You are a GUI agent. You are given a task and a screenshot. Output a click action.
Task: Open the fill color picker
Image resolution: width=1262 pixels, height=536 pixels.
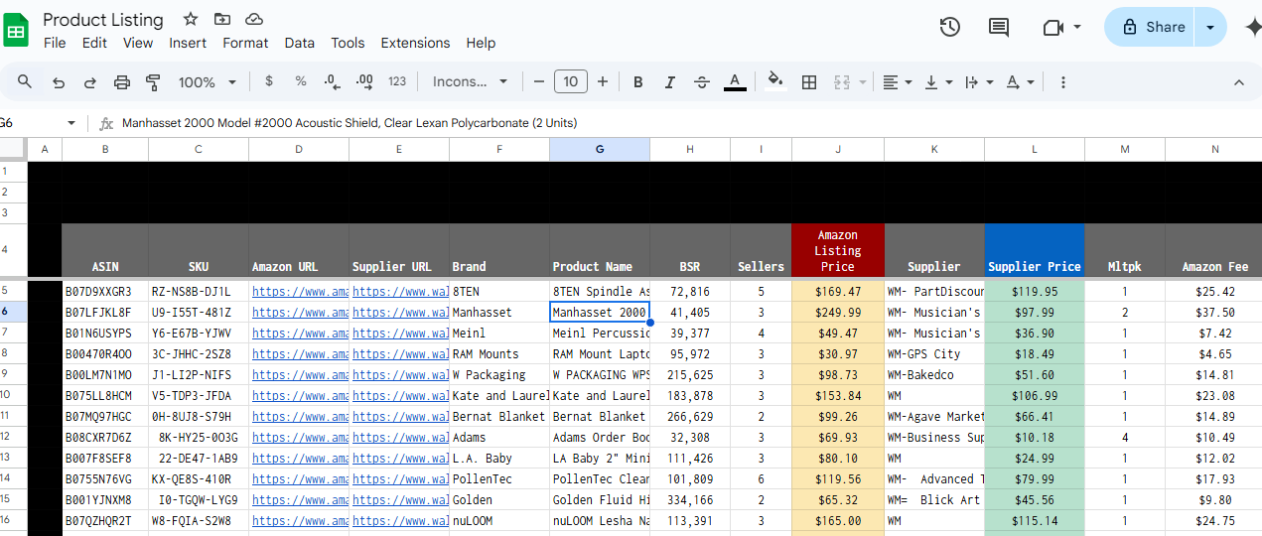pos(775,81)
